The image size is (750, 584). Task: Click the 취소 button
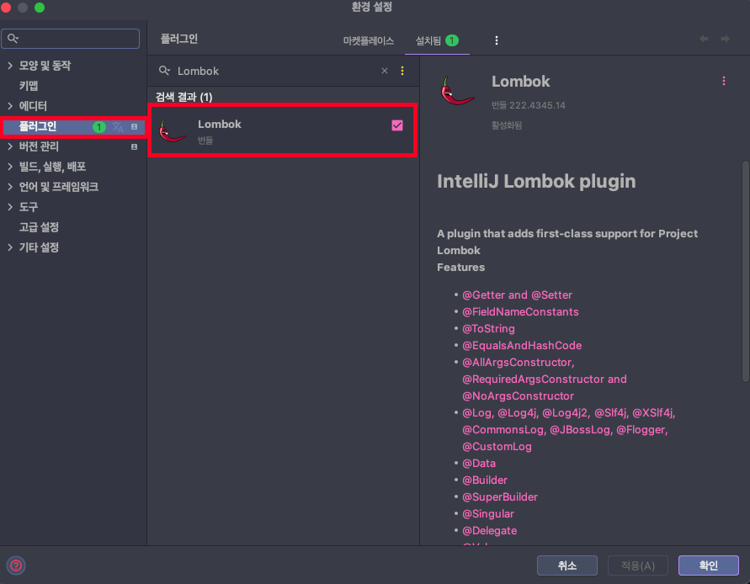pos(566,565)
